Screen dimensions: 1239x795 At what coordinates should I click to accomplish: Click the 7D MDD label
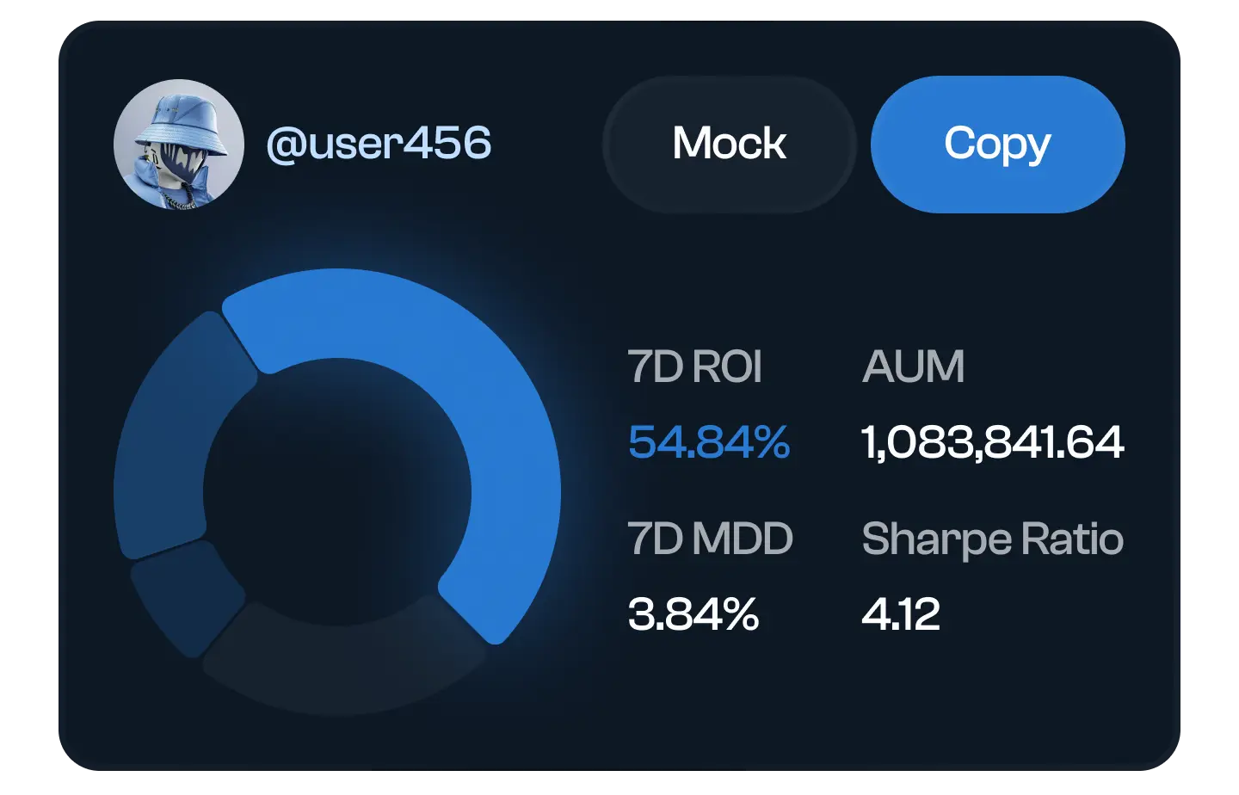click(710, 539)
